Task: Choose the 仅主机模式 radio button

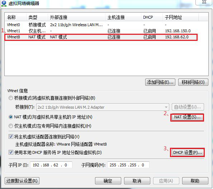Action: click(11, 126)
